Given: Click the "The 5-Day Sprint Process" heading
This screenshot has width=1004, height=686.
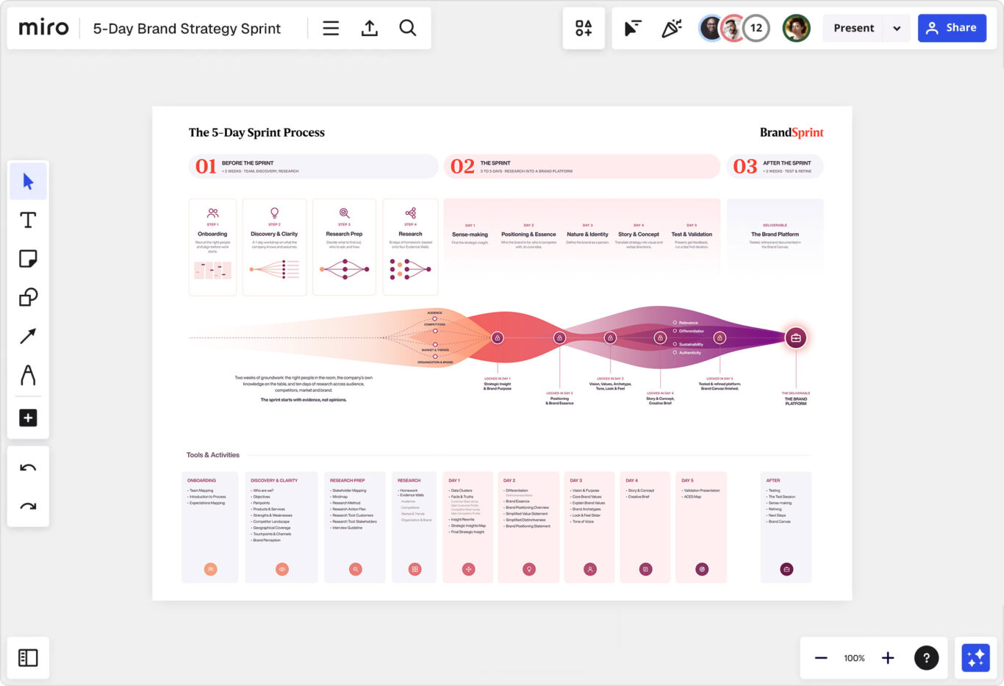Looking at the screenshot, I should (x=257, y=132).
